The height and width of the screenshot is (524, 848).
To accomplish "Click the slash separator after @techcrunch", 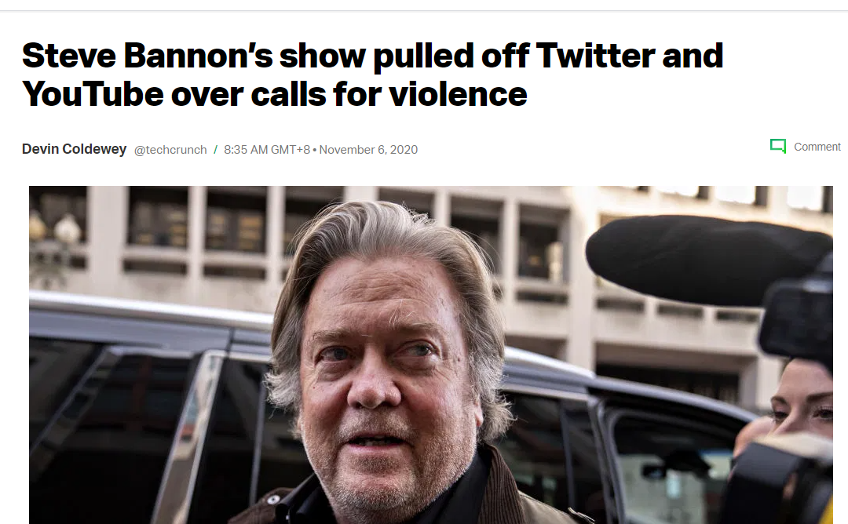I will [x=215, y=150].
